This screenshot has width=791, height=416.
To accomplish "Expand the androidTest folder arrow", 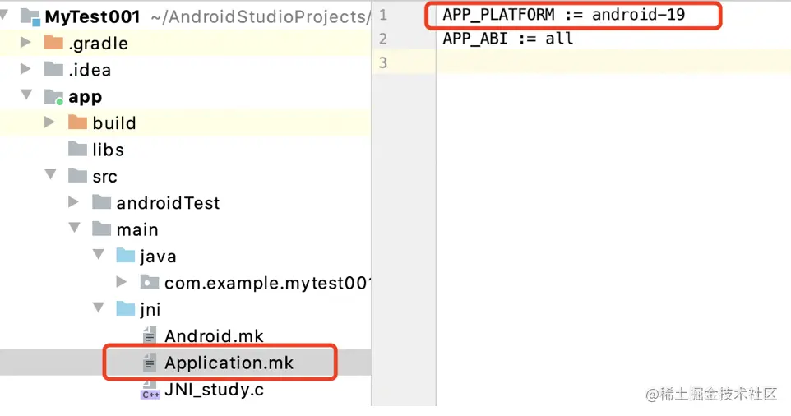I will pos(73,202).
